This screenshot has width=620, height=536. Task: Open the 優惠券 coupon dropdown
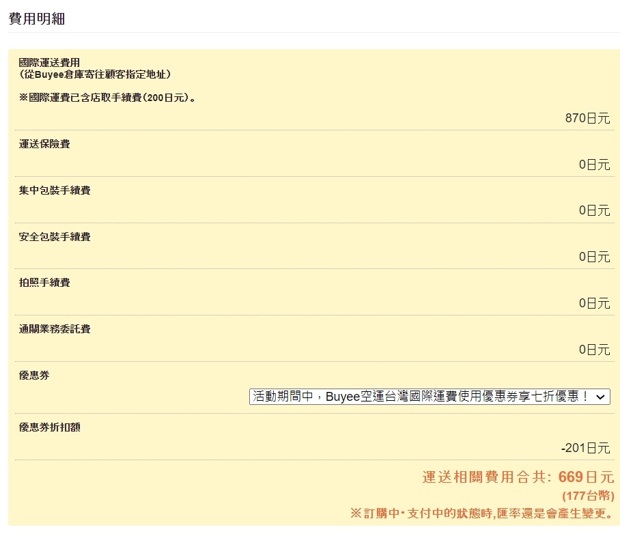429,397
